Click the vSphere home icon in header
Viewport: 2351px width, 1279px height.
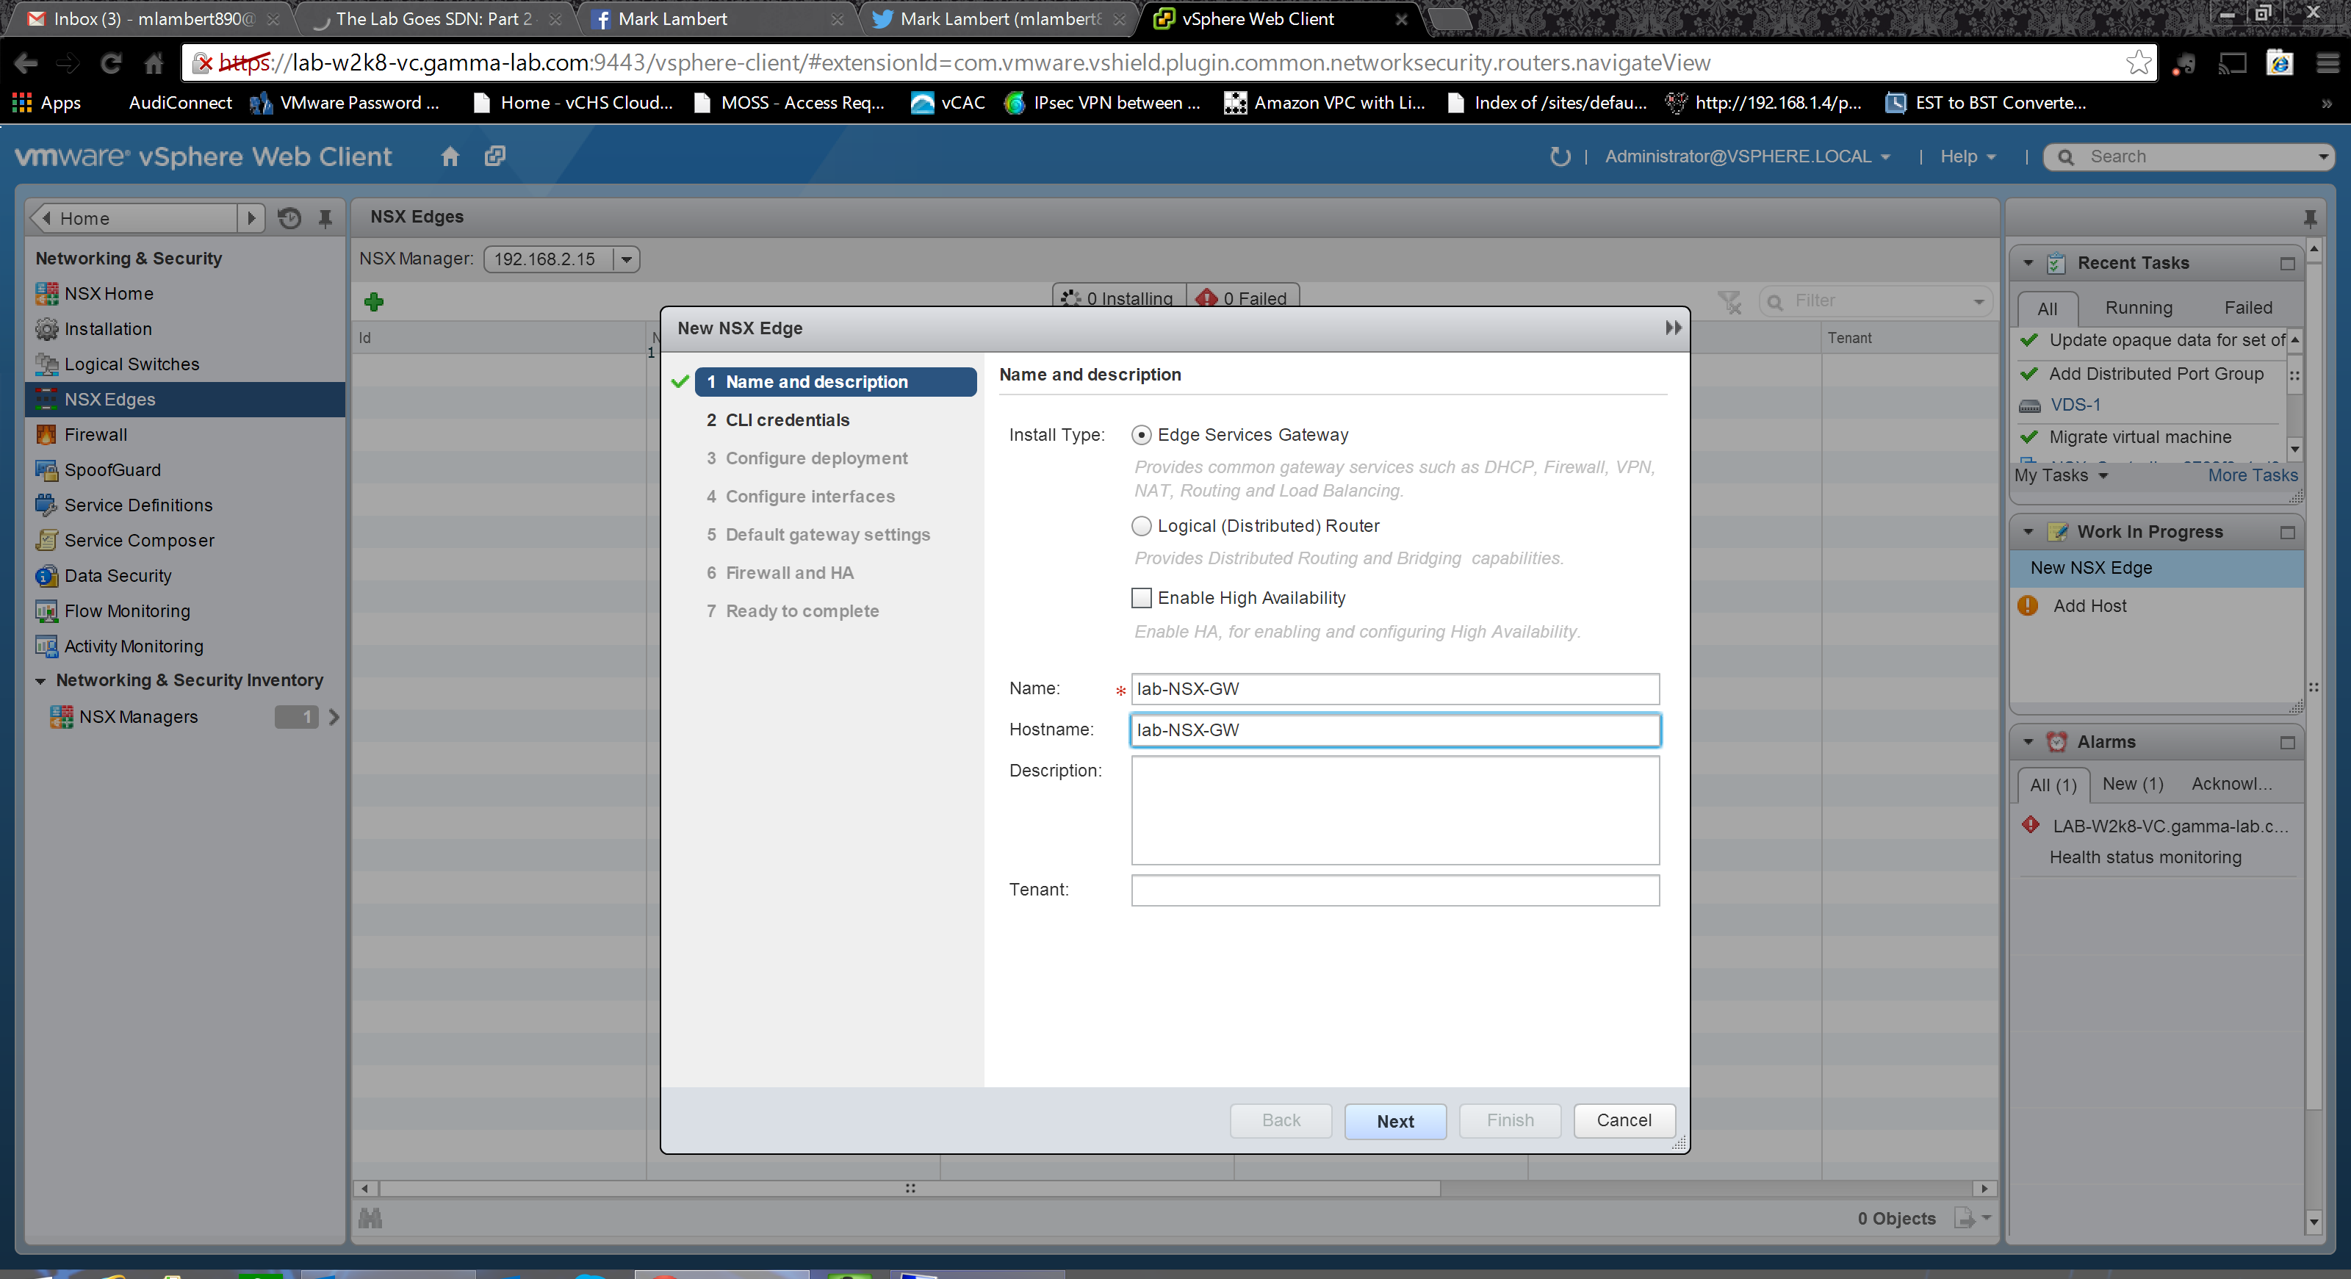(450, 157)
